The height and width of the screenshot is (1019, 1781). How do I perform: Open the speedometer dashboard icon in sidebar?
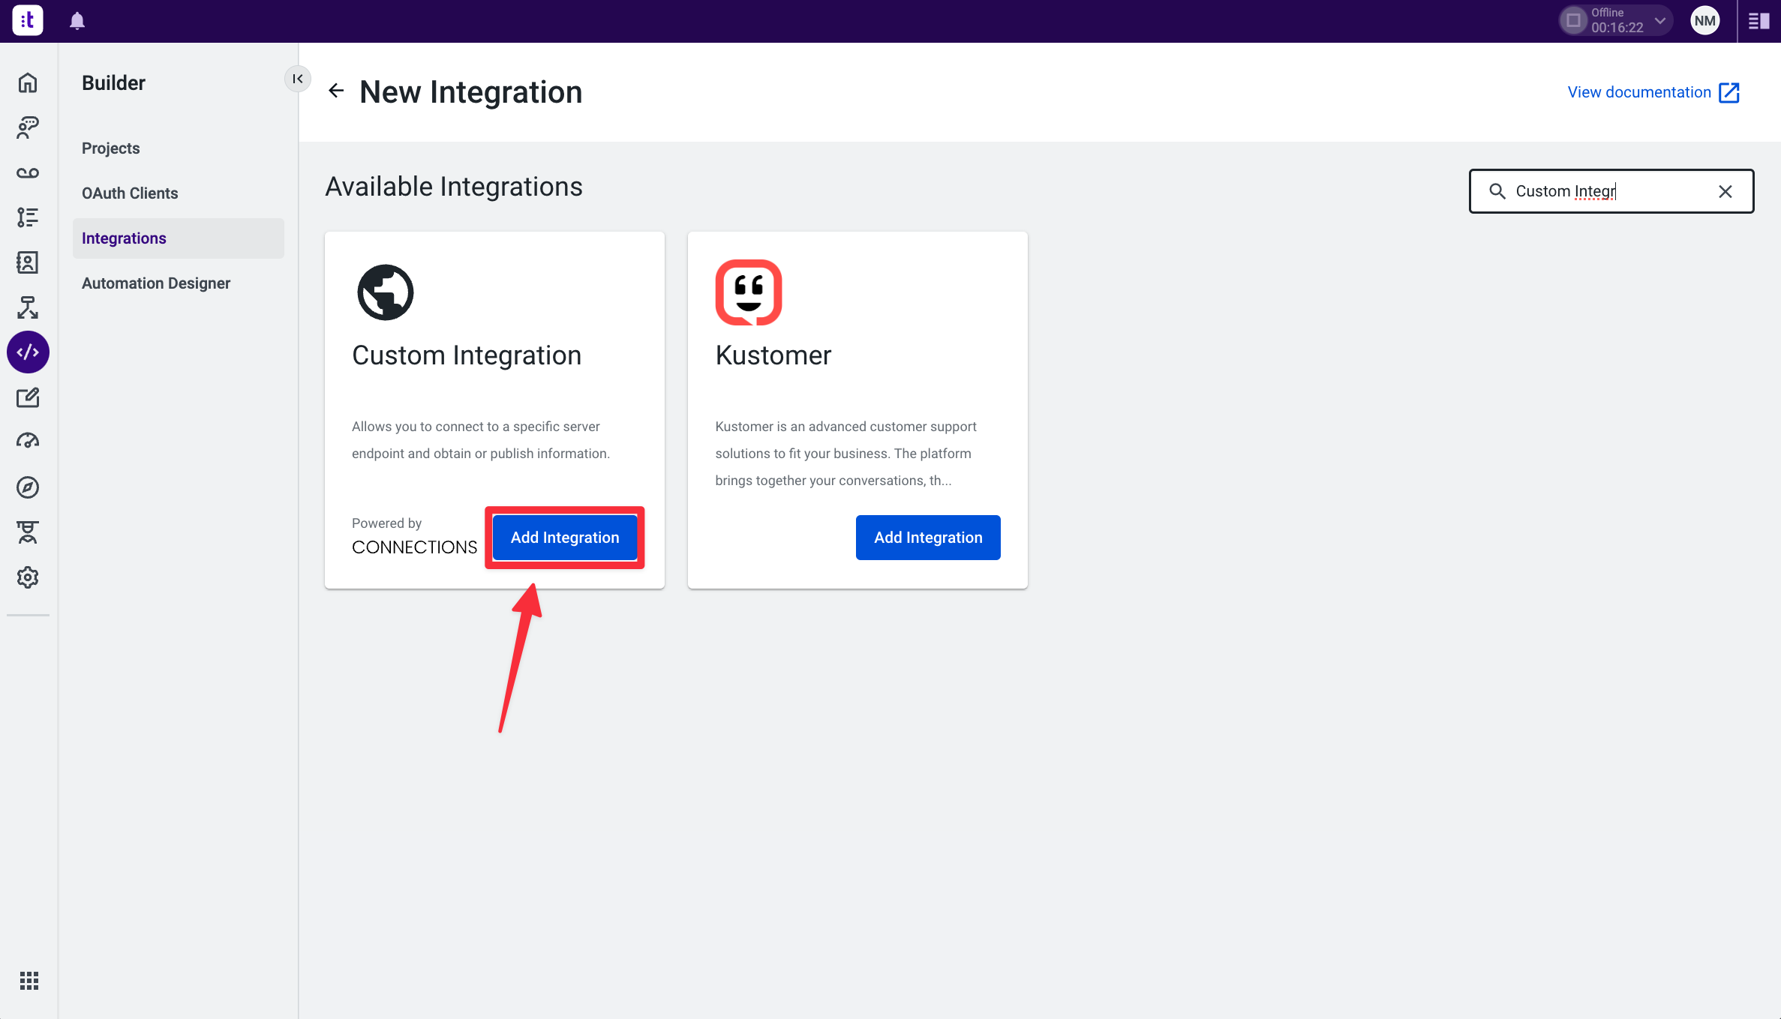[x=28, y=442]
